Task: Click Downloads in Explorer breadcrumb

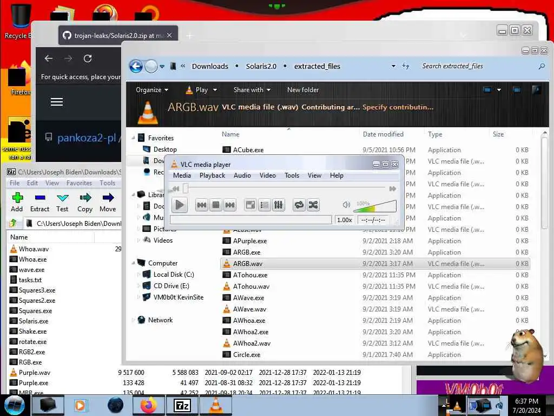Action: click(x=210, y=66)
